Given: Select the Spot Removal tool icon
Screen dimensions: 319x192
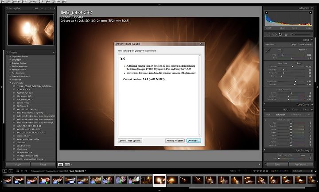Looking at the screenshot, I should [x=274, y=35].
